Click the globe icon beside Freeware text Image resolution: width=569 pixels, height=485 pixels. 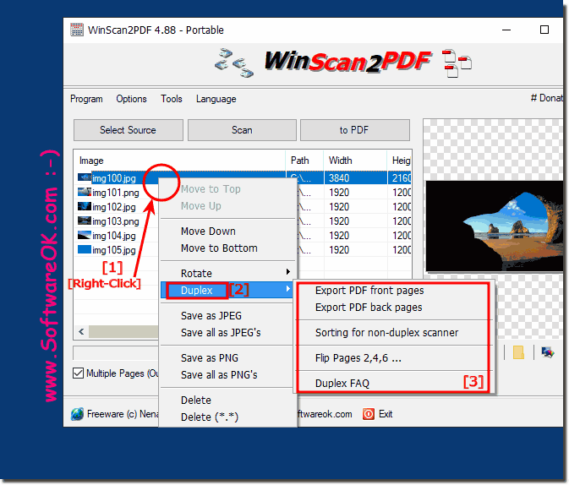(x=77, y=413)
